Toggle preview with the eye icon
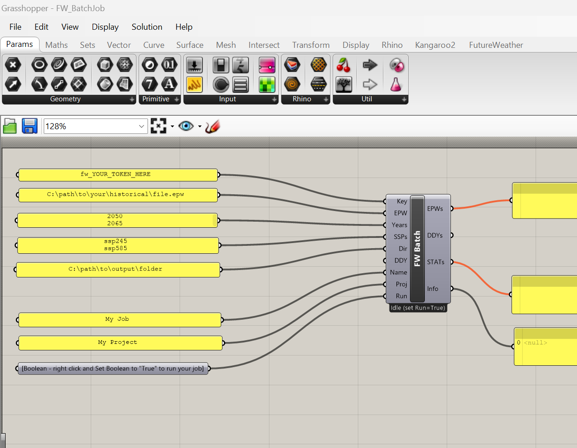The image size is (577, 448). click(187, 126)
